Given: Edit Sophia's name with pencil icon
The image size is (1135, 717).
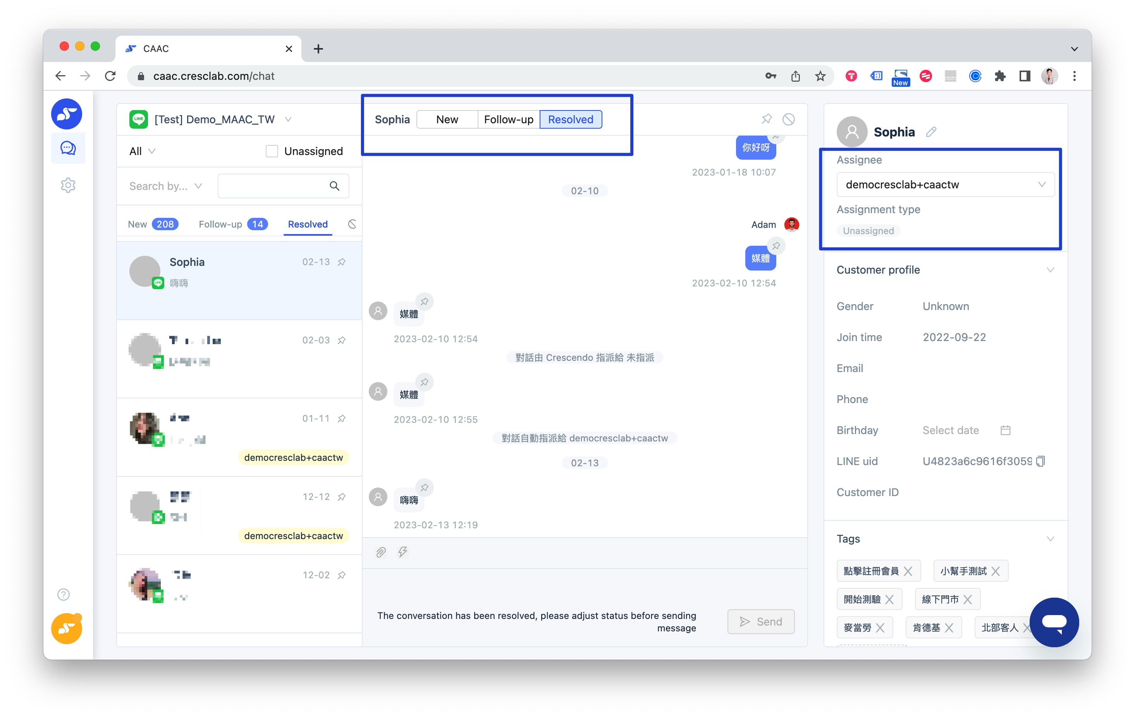Looking at the screenshot, I should [931, 132].
